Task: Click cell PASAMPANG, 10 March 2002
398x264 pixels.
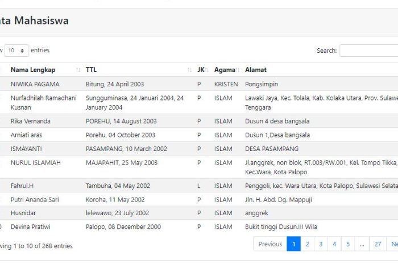Action: tap(126, 149)
